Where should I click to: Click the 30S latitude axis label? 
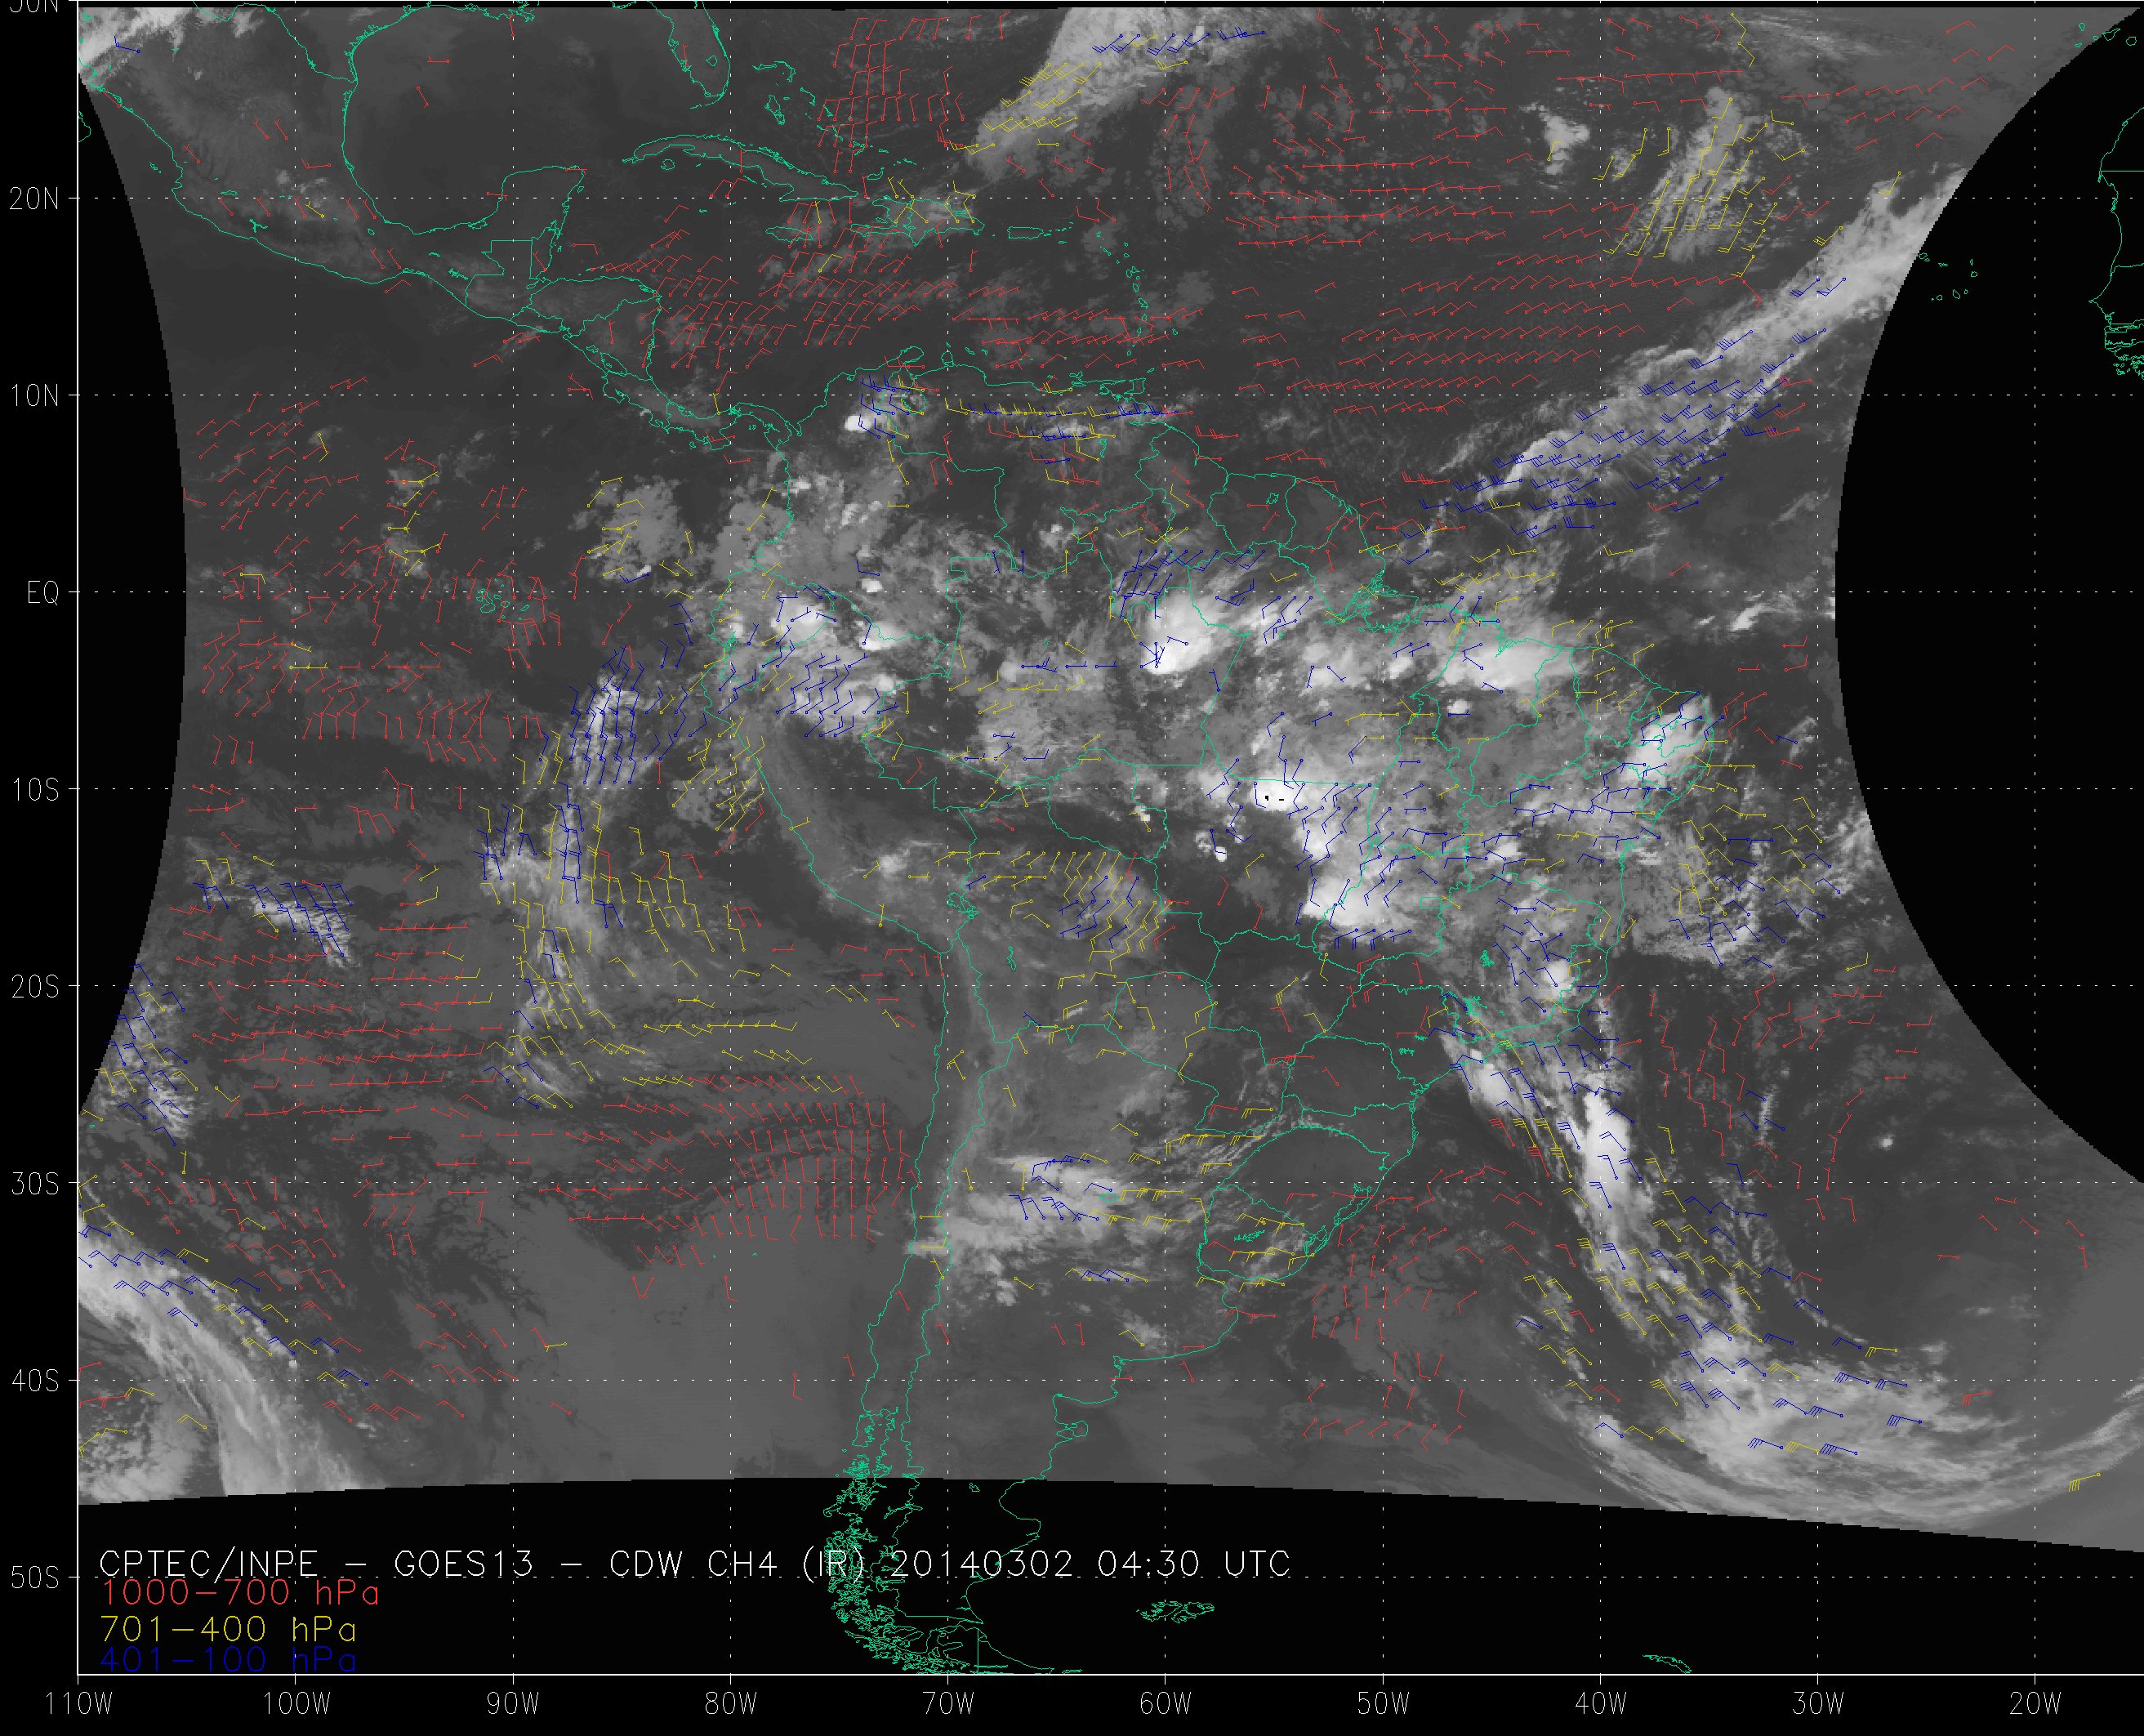coord(35,1184)
